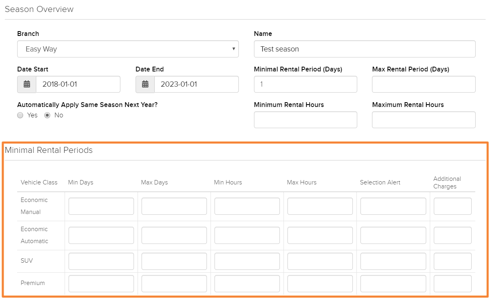
Task: Click Additional Charges field for Economic Automatic
Action: (453, 236)
